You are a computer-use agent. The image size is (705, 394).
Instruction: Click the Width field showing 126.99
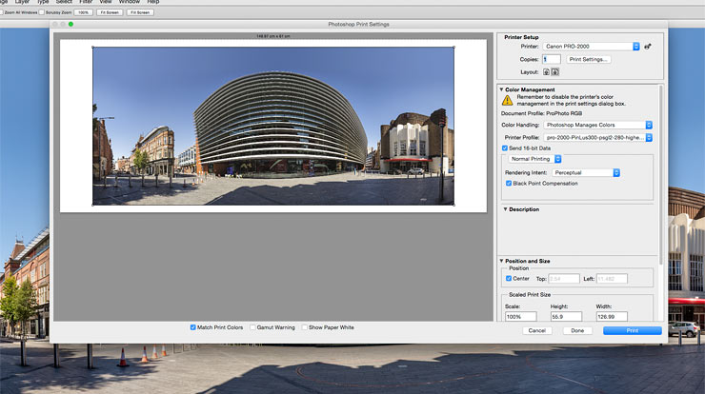pos(612,317)
